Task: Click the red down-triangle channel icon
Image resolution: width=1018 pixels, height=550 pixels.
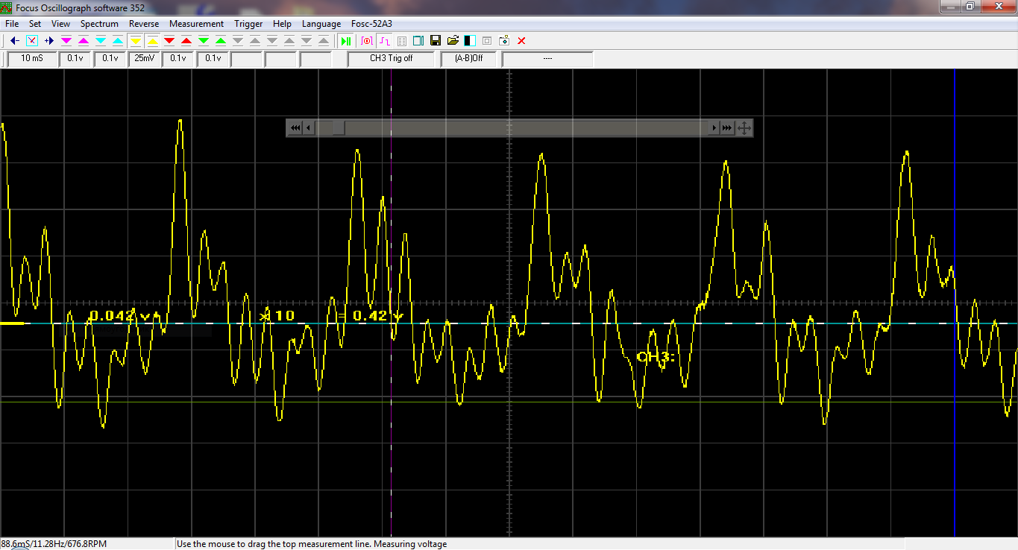Action: [169, 40]
